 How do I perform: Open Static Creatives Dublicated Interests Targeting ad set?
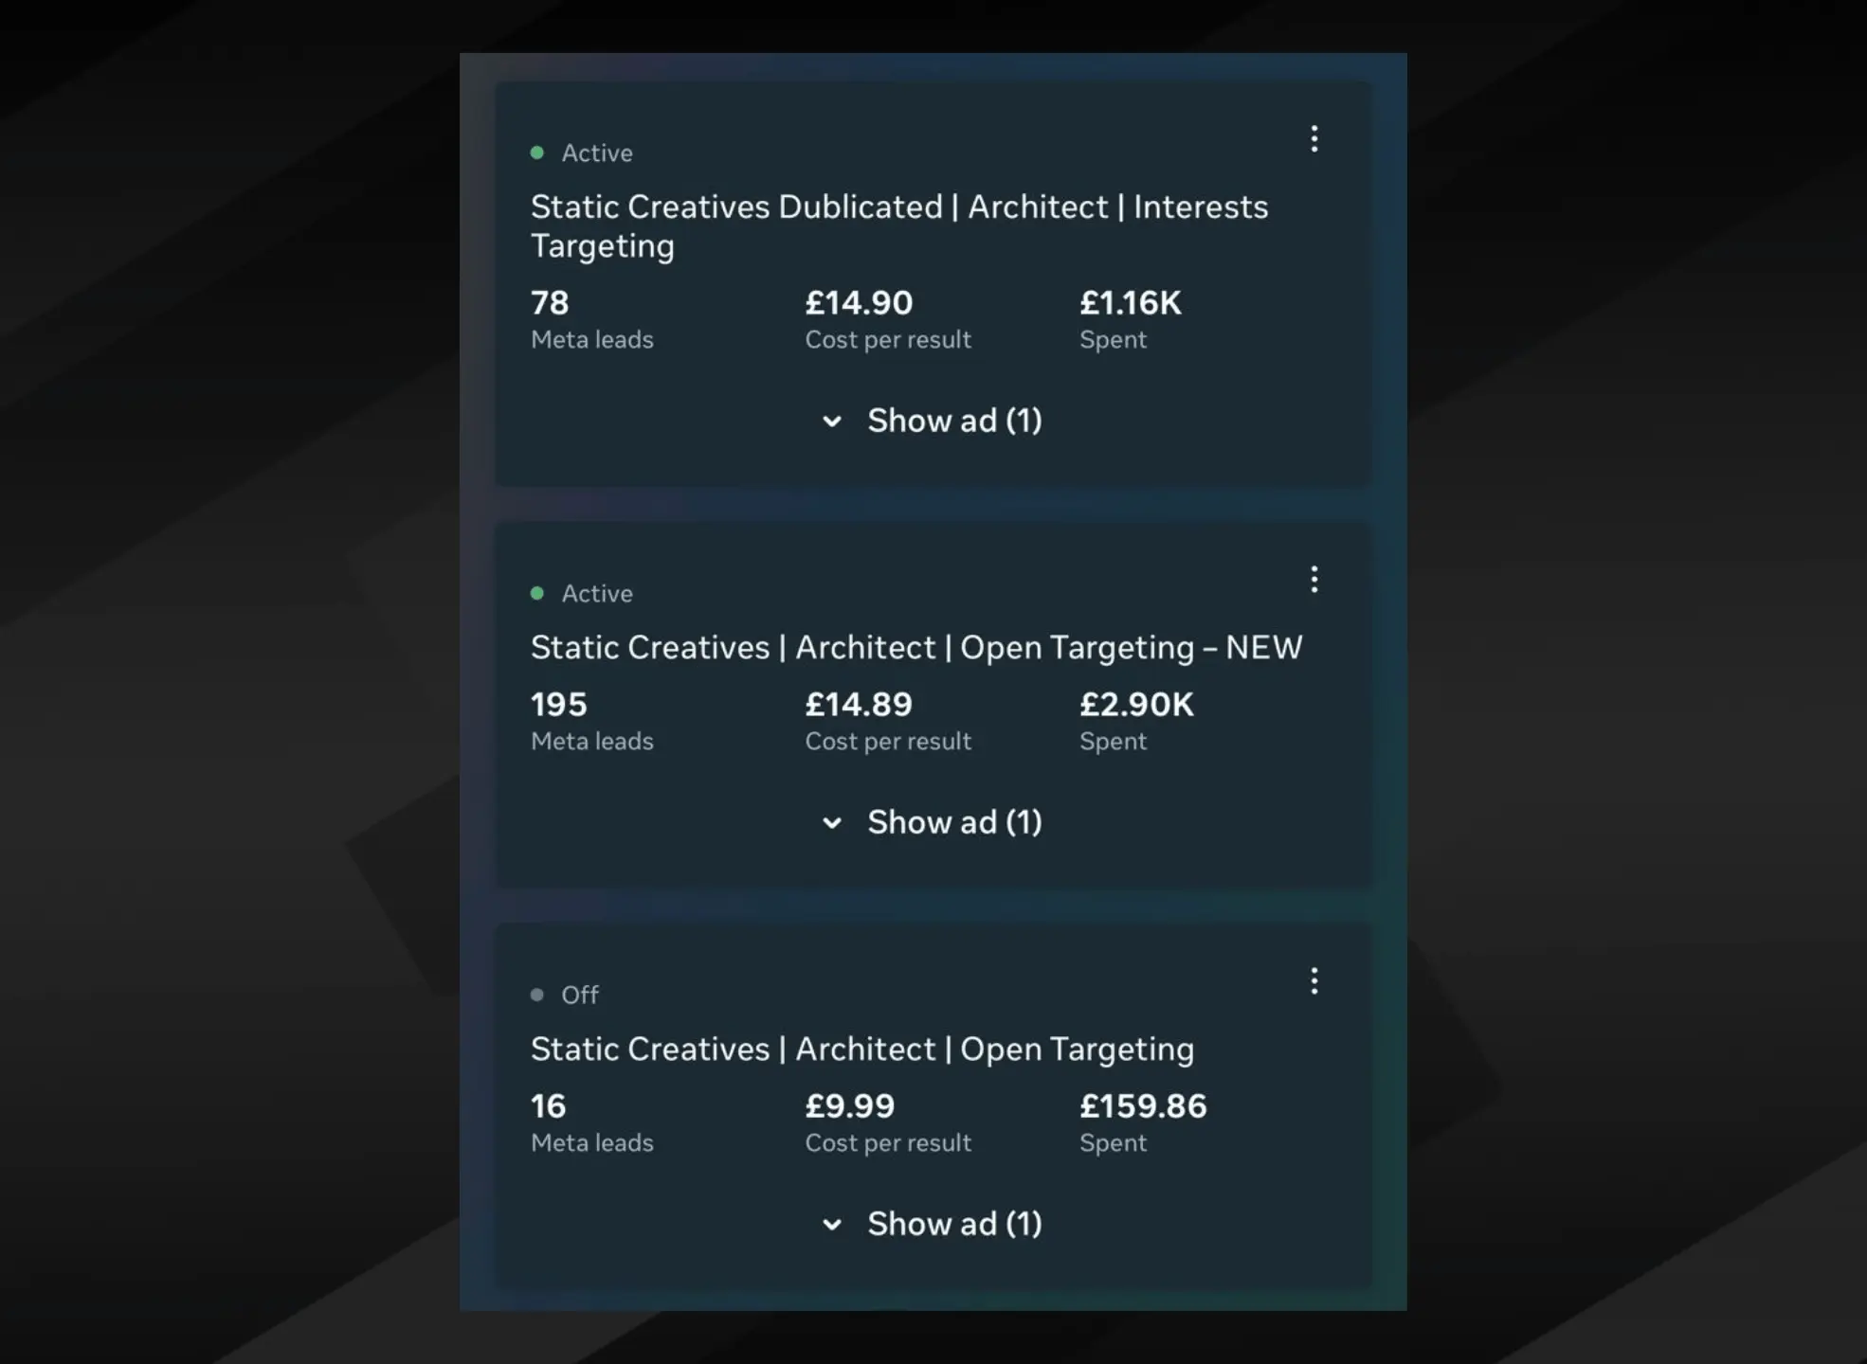(898, 225)
